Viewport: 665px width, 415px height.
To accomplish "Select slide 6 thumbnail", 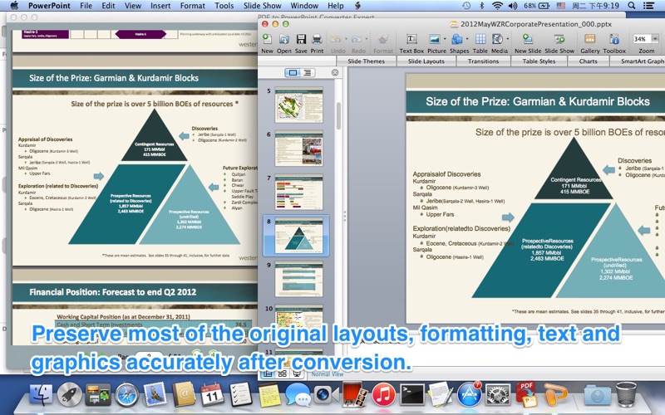I will click(x=298, y=149).
